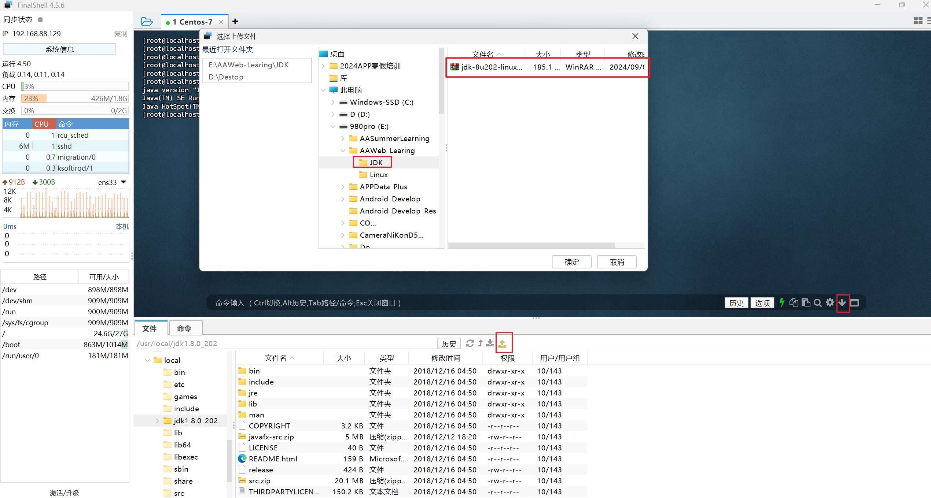Click the command input field
The height and width of the screenshot is (498, 931).
click(440, 303)
